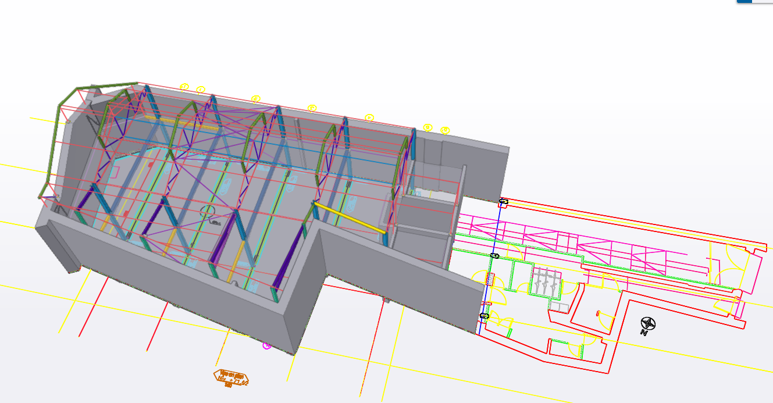Select the small hatched rectangle beside blue line

pos(490,279)
